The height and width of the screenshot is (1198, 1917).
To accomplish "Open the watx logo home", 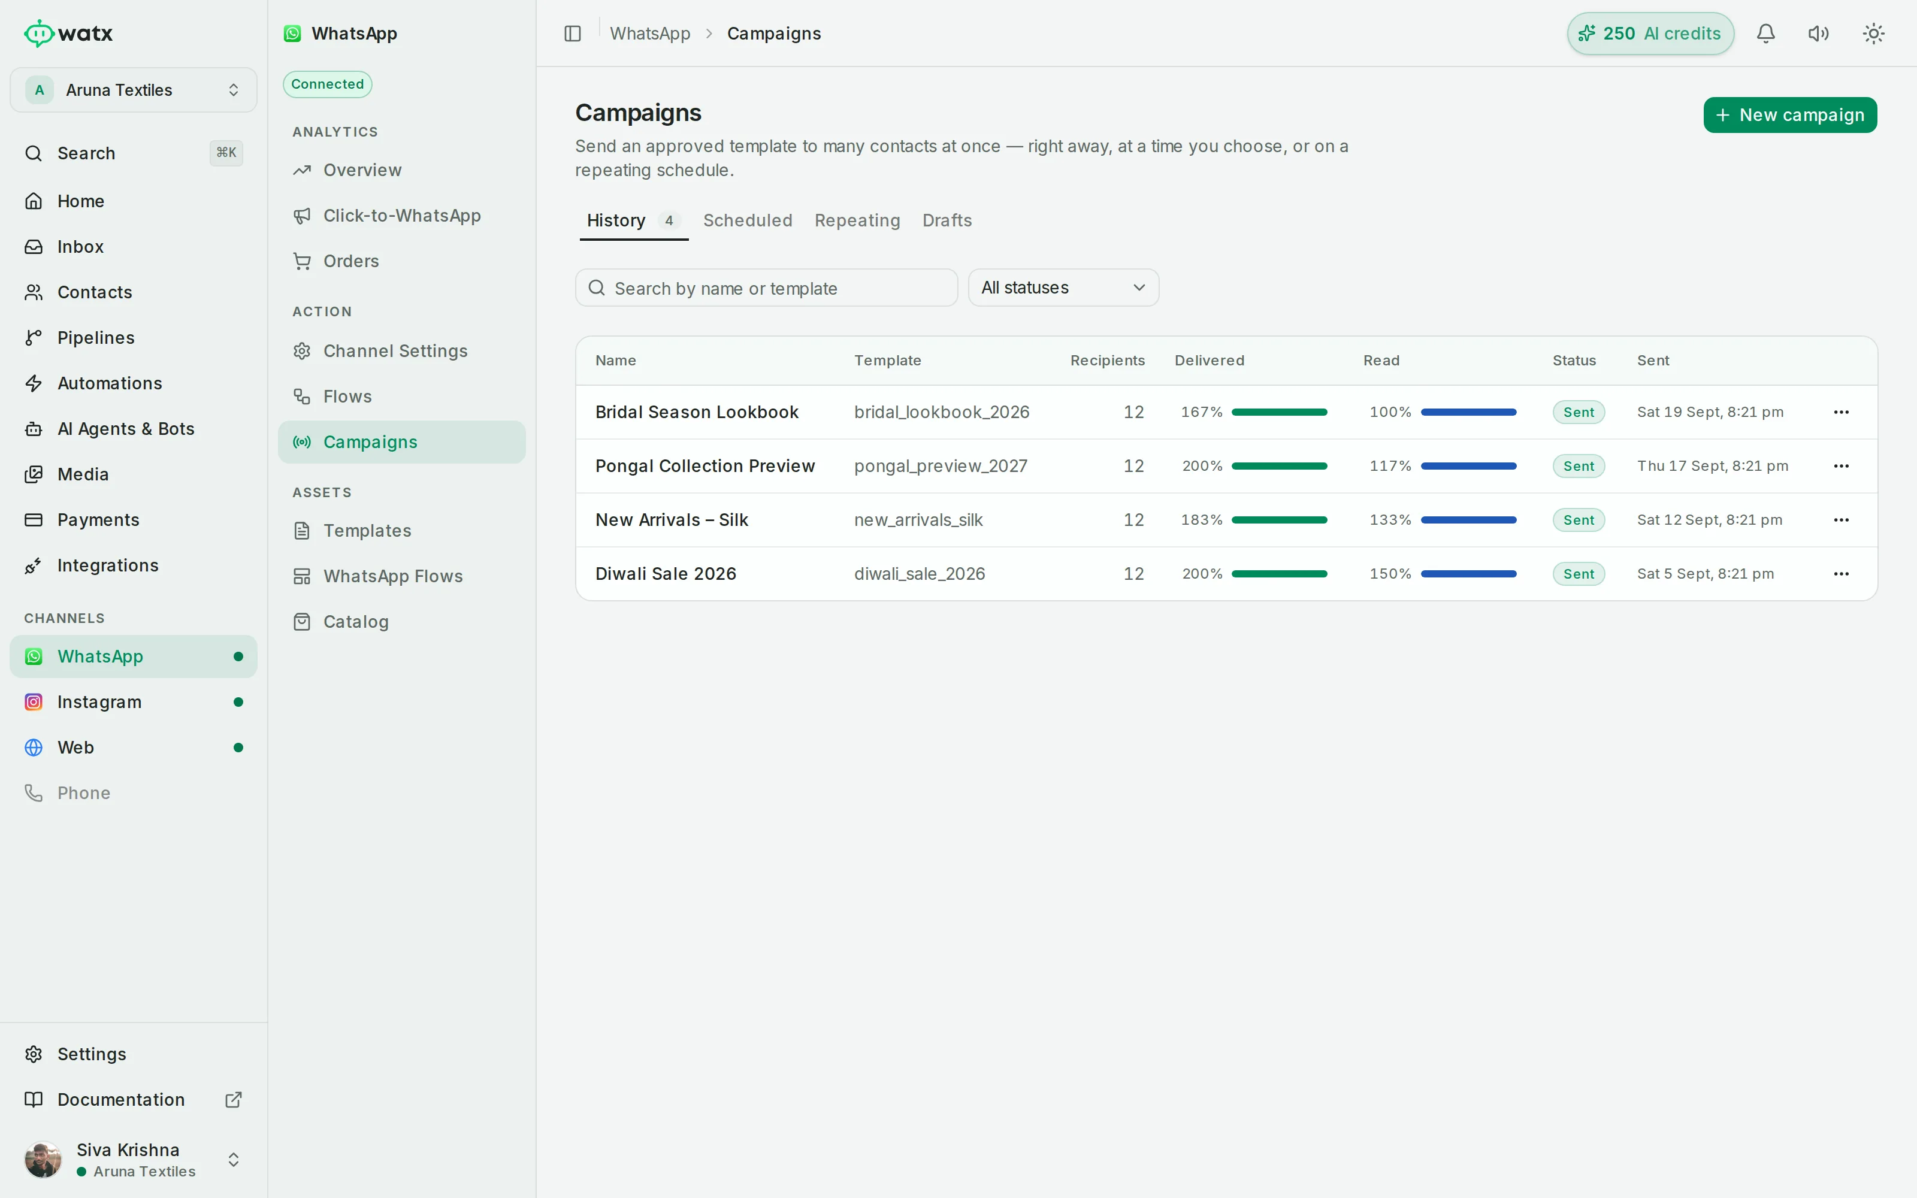I will [68, 34].
